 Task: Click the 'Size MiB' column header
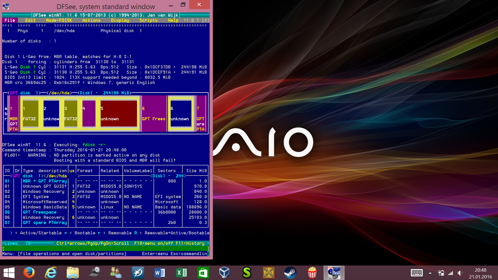coord(196,171)
